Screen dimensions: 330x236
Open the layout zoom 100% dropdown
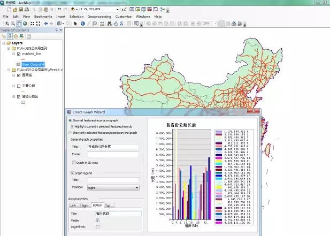(216, 24)
